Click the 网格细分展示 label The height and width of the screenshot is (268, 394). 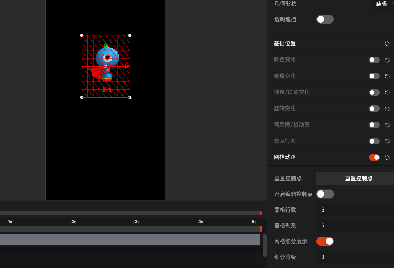[290, 241]
